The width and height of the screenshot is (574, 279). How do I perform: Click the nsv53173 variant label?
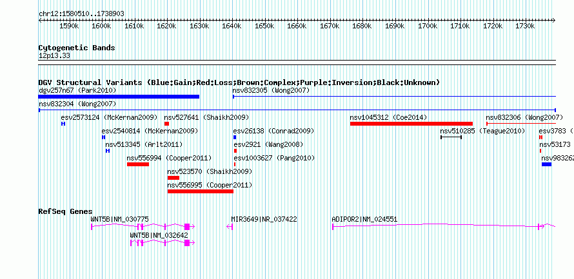555,144
